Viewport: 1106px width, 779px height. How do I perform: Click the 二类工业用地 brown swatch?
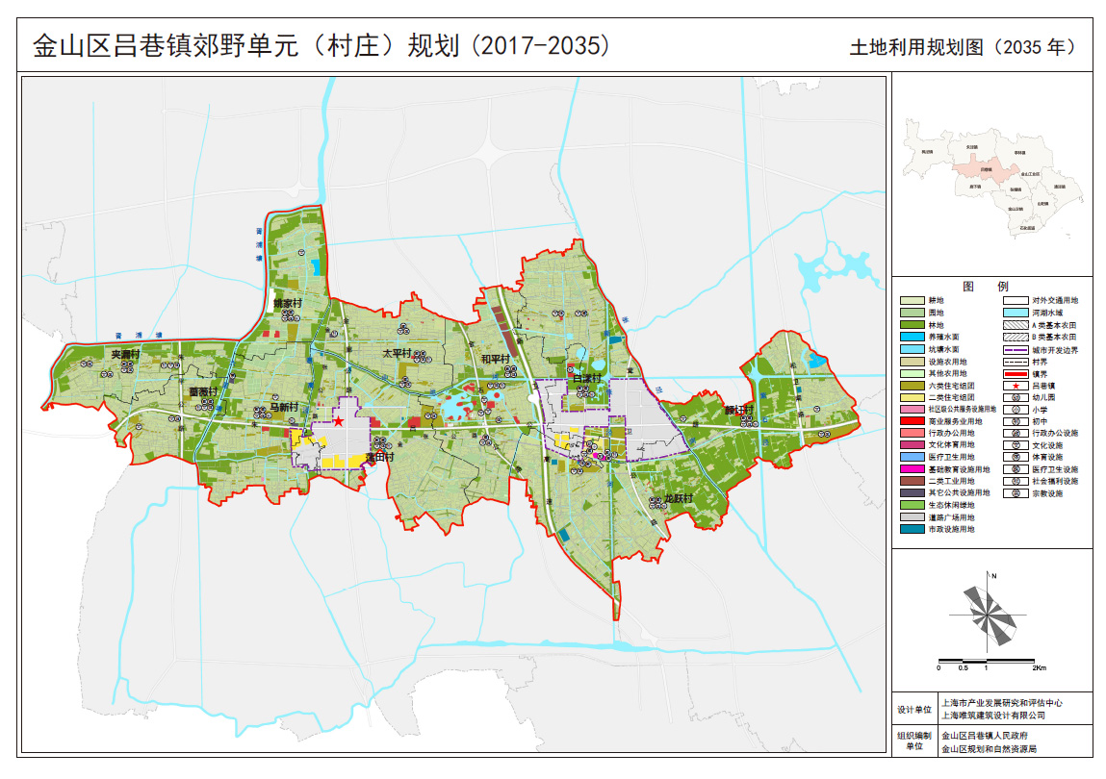912,482
